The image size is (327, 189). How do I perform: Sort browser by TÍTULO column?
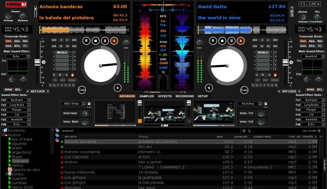point(177,137)
